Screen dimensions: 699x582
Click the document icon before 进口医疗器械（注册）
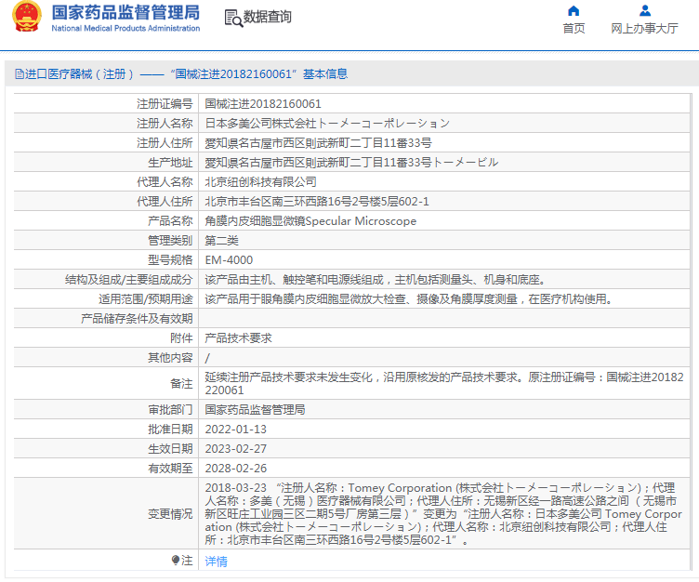tap(18, 74)
